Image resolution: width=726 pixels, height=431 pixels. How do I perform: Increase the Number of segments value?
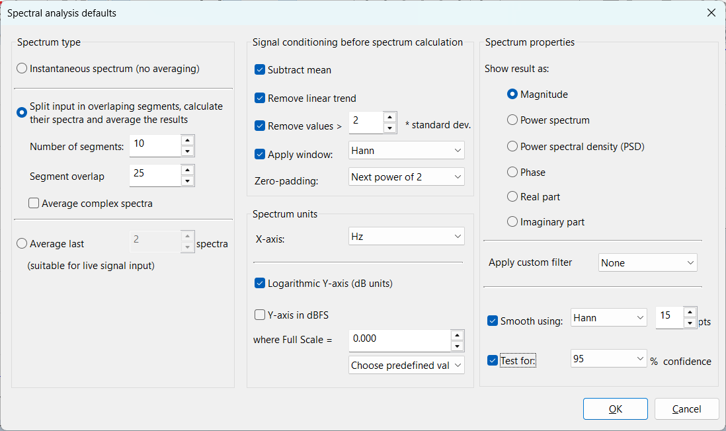[x=188, y=140]
